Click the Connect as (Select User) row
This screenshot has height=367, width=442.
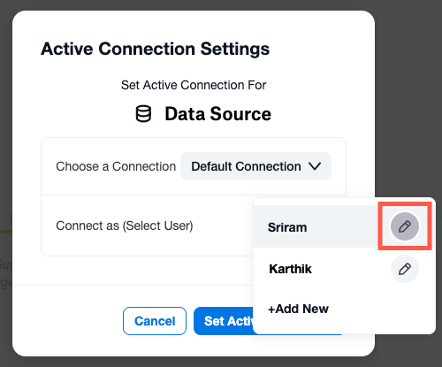click(148, 226)
